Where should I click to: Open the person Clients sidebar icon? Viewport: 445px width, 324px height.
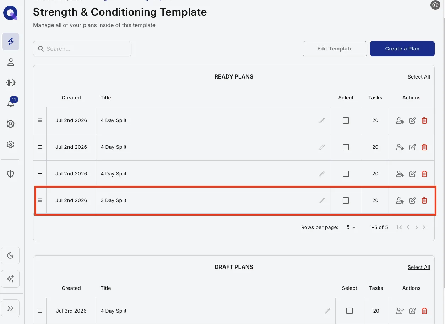pos(11,62)
